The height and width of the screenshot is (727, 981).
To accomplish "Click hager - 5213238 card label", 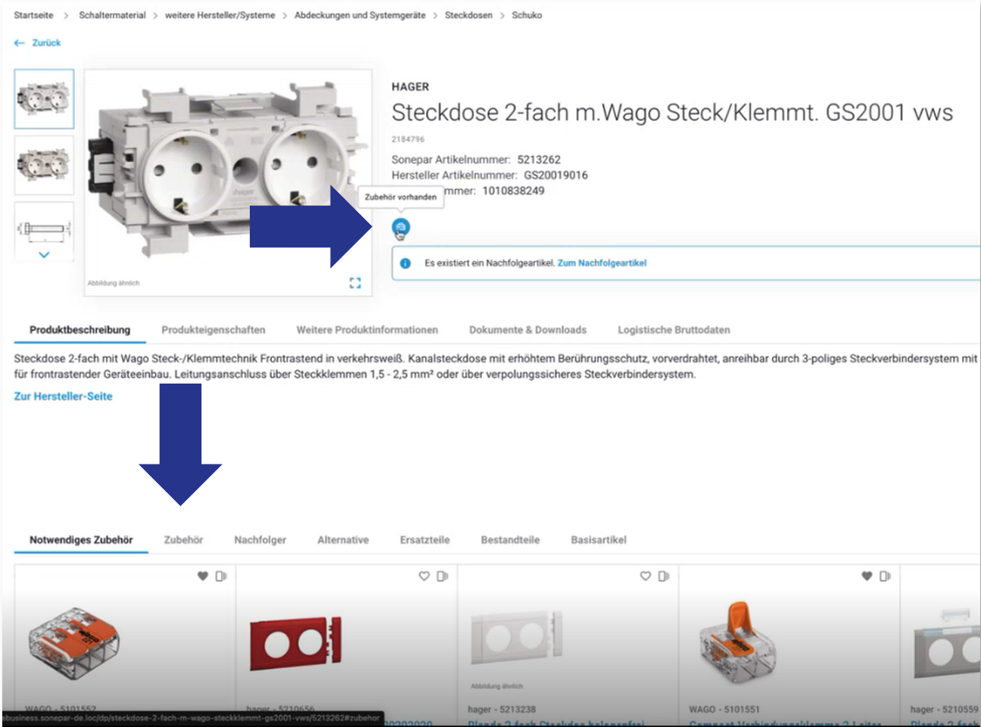I will [502, 710].
